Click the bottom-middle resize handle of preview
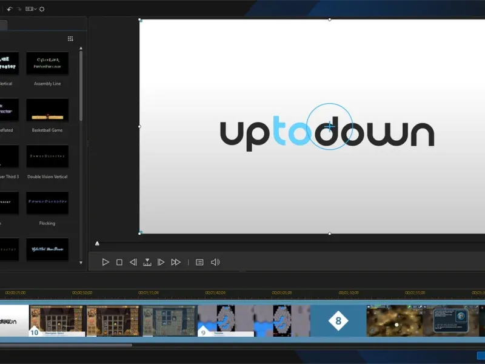 pyautogui.click(x=330, y=234)
